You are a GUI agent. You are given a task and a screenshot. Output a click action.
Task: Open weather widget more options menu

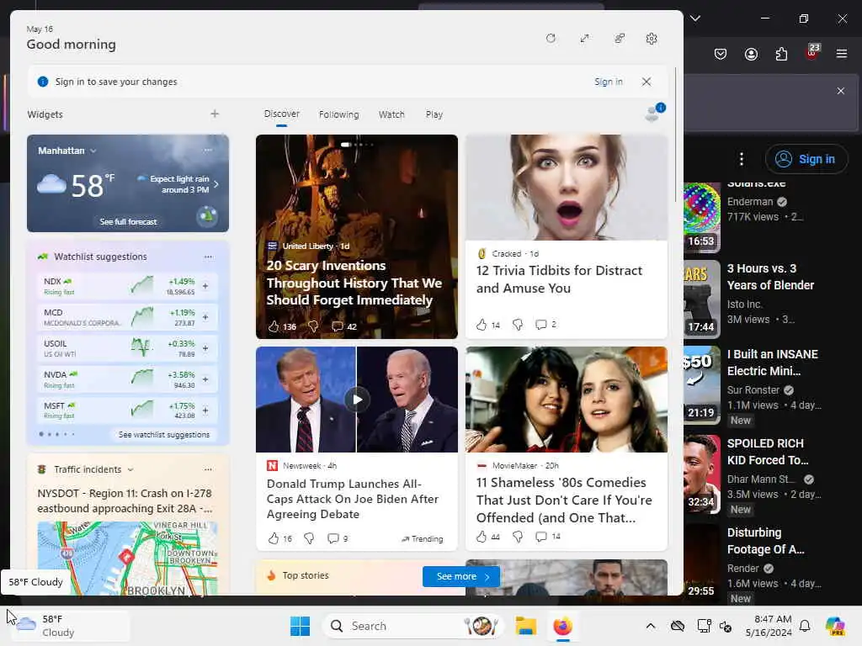point(208,150)
